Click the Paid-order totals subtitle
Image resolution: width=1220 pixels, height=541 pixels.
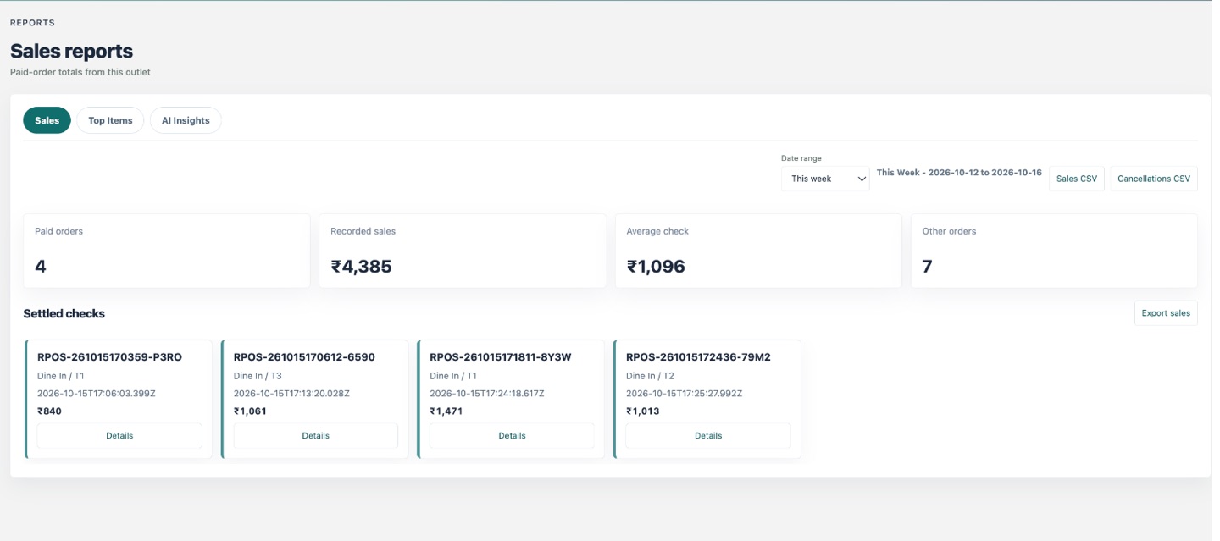click(x=80, y=72)
